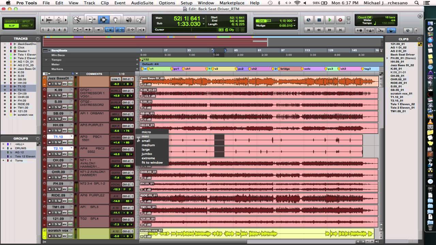Toggle the Wait for Note button

pos(360,30)
